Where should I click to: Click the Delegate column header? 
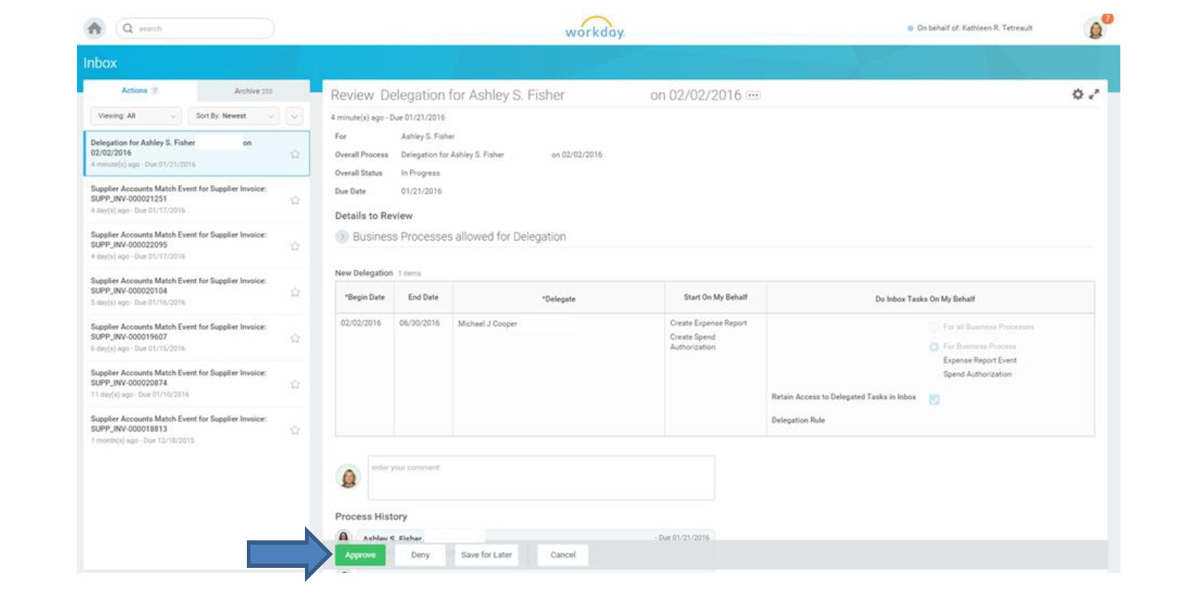point(558,299)
